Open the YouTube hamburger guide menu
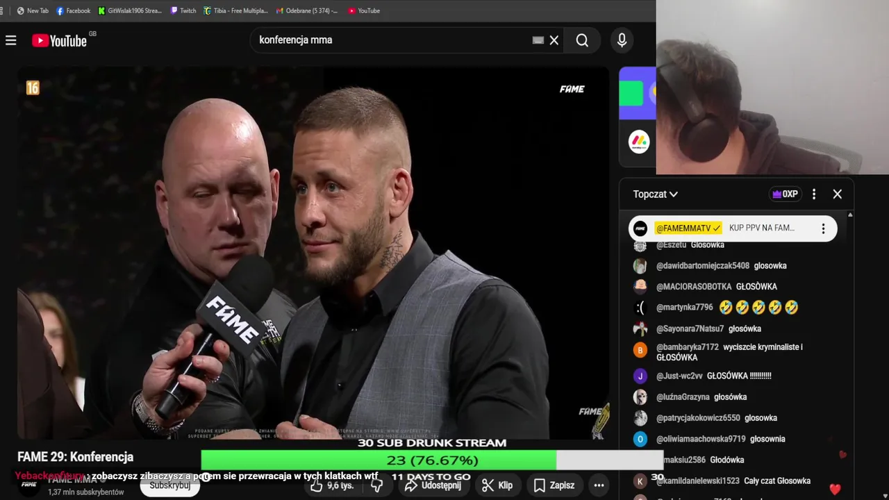The image size is (889, 500). pyautogui.click(x=11, y=40)
